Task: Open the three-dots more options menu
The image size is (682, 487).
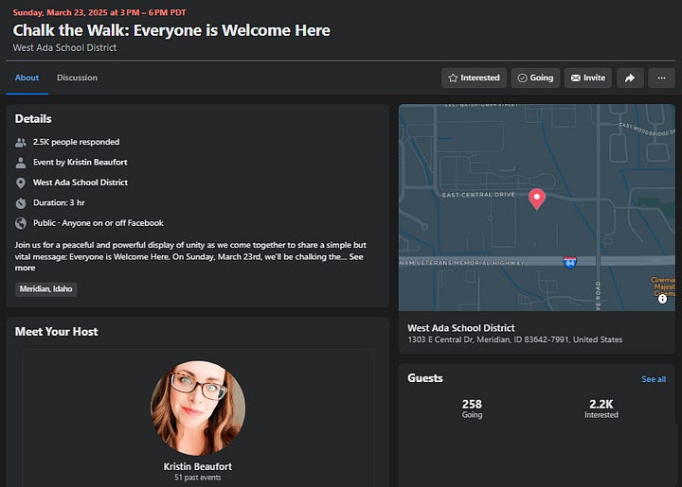Action: (661, 78)
